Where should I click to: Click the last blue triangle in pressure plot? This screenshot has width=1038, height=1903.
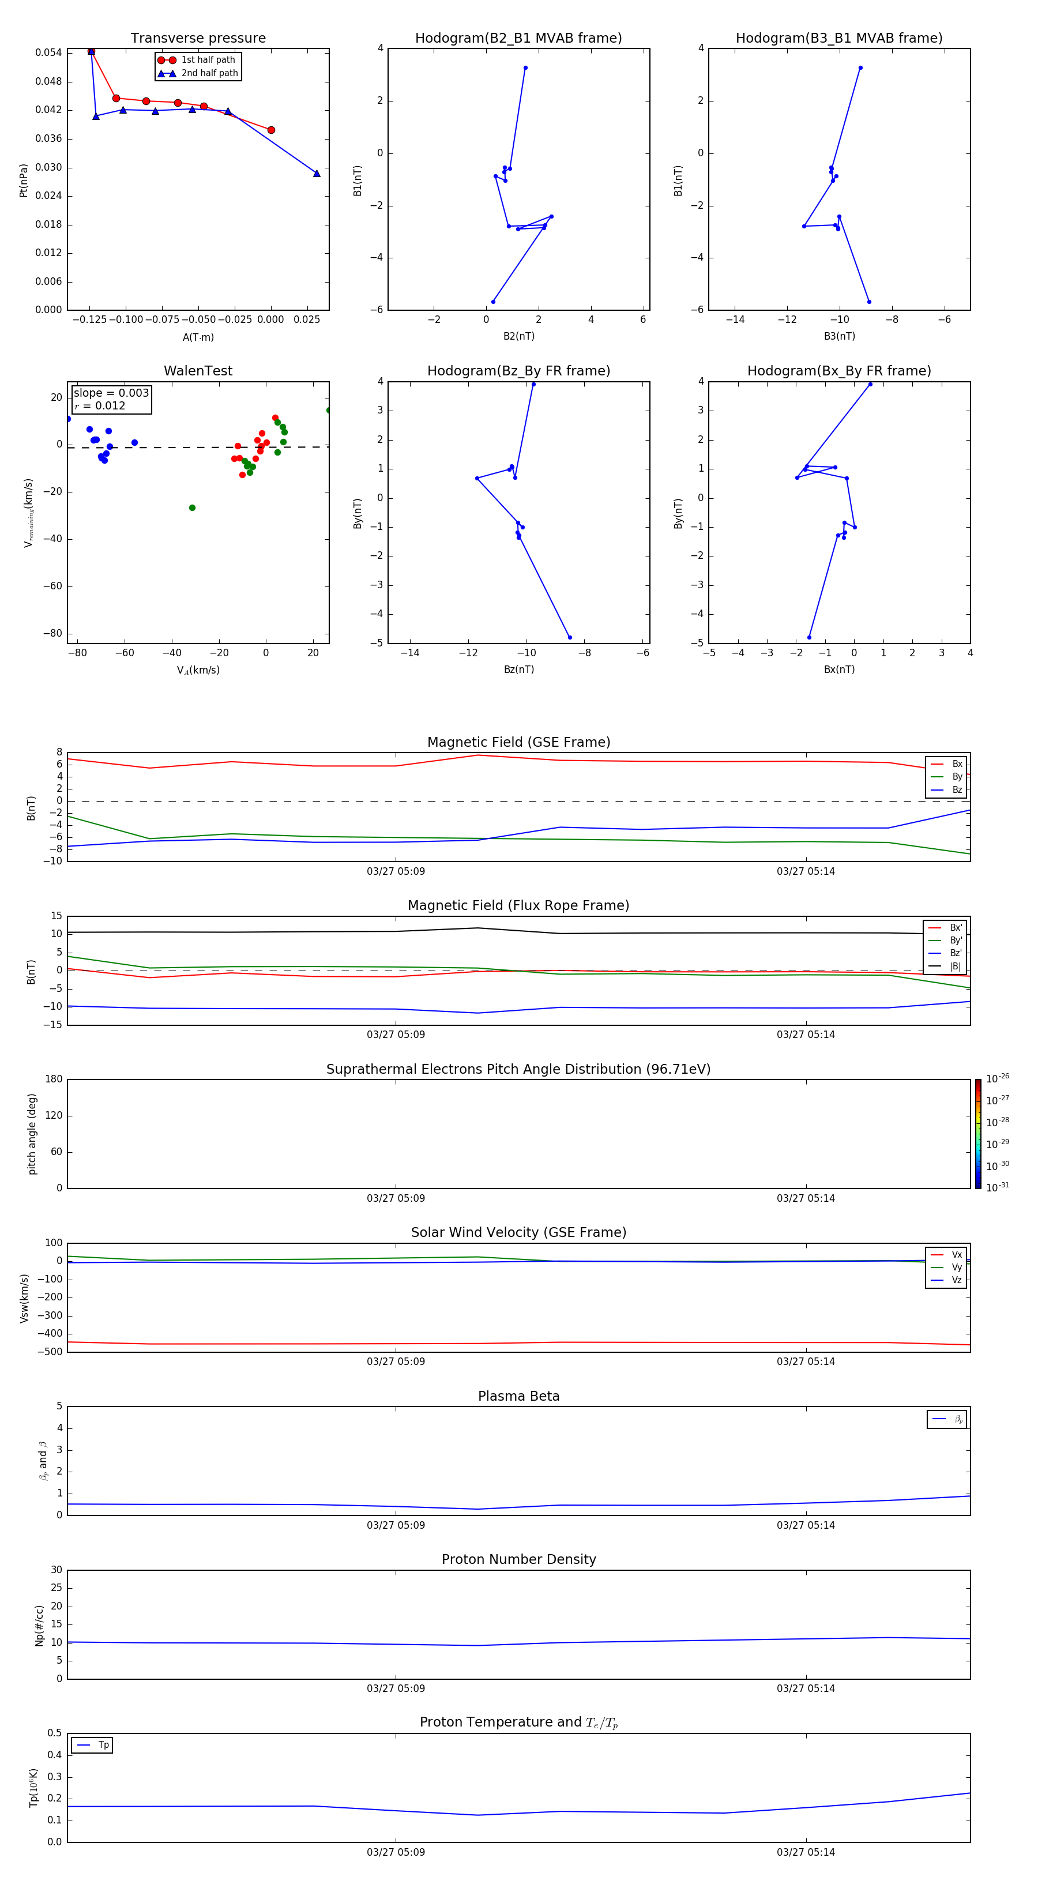(317, 174)
